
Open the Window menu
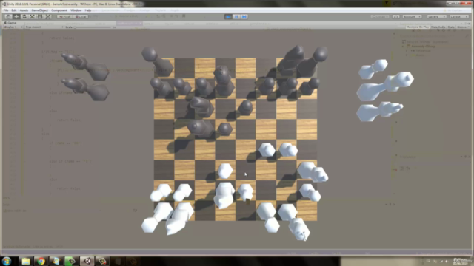point(76,10)
